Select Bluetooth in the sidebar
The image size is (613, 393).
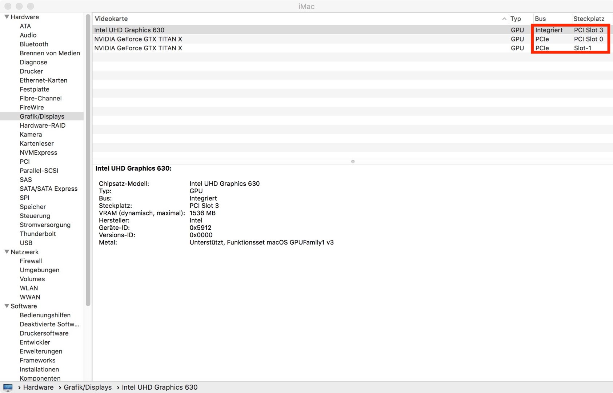(x=34, y=44)
